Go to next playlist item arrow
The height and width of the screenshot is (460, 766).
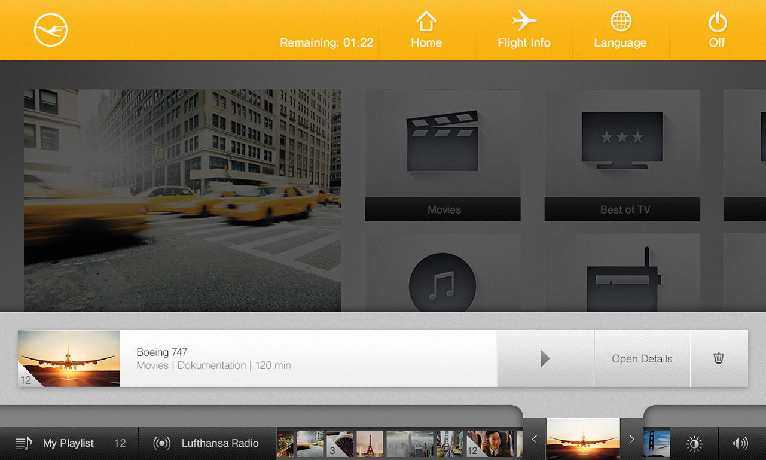point(631,440)
